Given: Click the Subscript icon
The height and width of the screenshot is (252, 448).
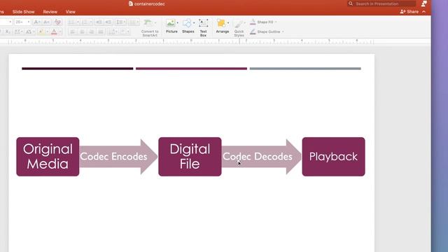Looking at the screenshot, I should pos(8,31).
